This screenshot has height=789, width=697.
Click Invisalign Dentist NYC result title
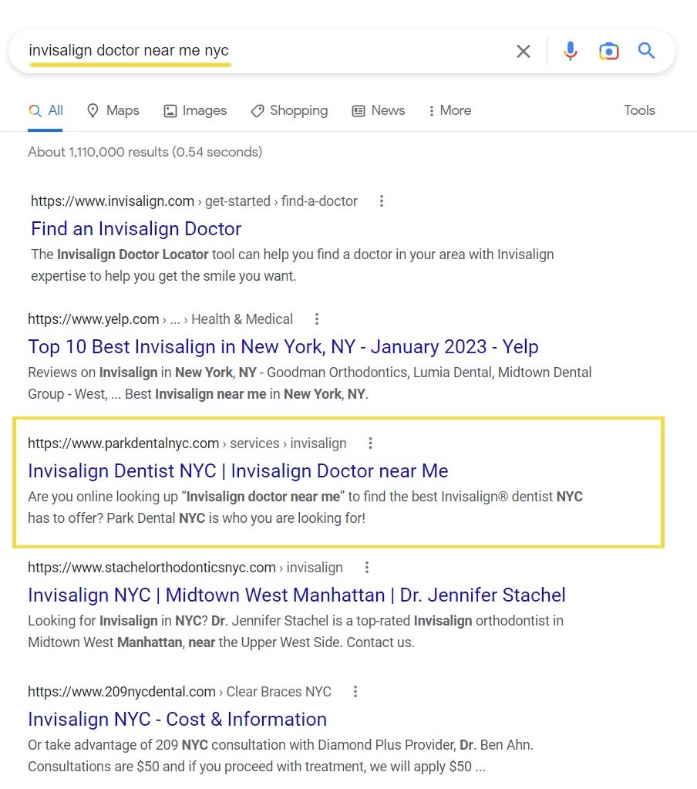(x=237, y=471)
